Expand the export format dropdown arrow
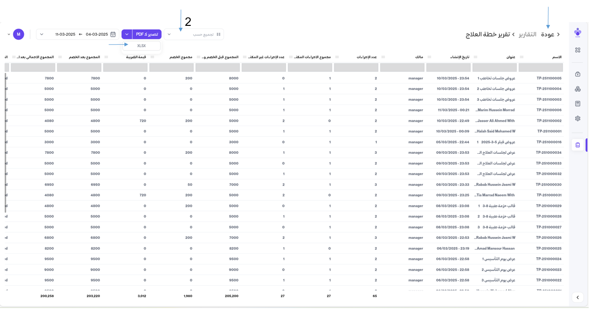 127,34
